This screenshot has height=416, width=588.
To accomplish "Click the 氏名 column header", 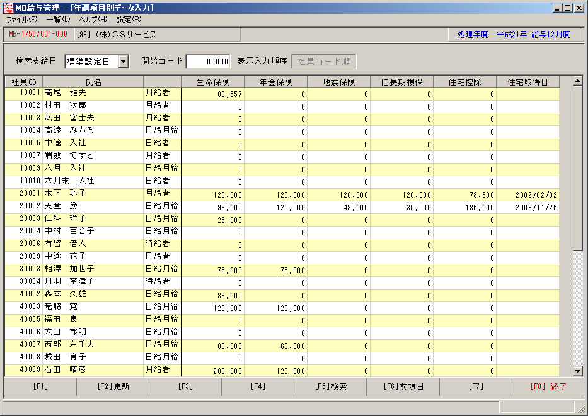I will point(93,82).
